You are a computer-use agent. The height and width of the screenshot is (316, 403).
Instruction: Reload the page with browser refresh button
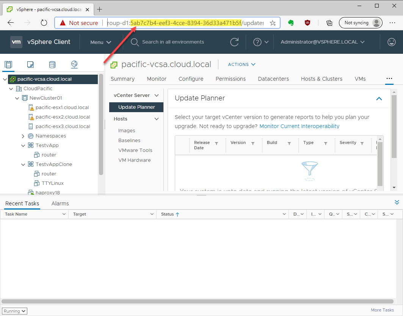point(44,23)
